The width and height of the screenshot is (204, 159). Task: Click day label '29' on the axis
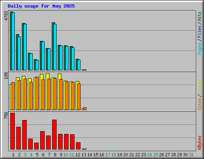point(179,155)
